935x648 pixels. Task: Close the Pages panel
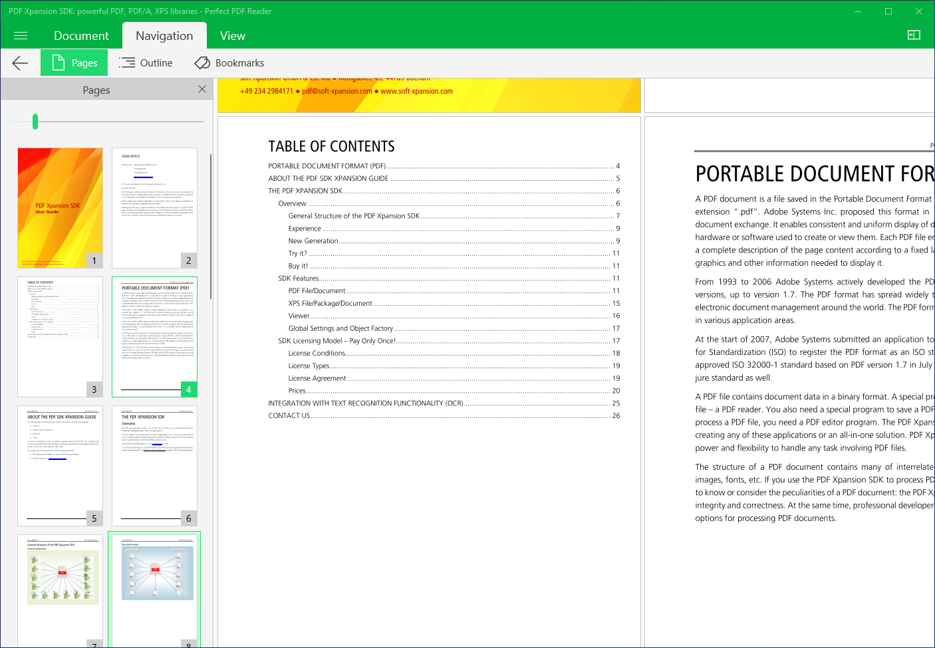pyautogui.click(x=201, y=89)
